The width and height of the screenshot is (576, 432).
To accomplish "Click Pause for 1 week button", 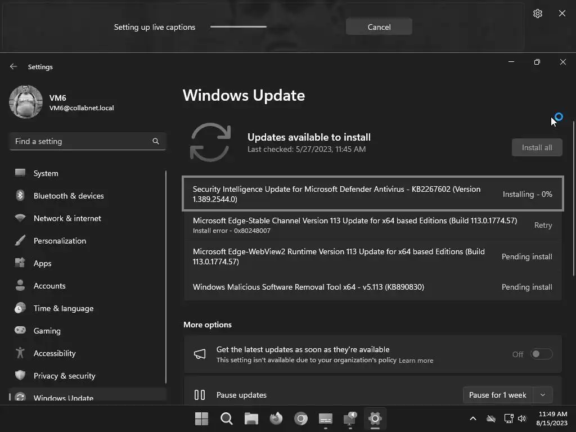I will (498, 395).
